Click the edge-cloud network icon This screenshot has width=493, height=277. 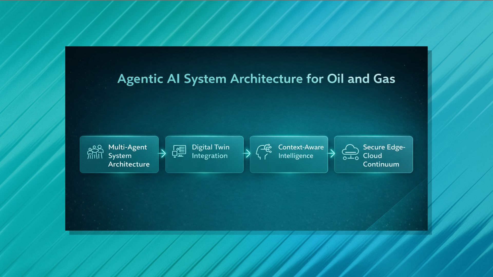pos(350,152)
